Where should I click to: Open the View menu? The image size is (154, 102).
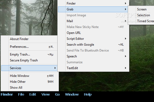point(46,94)
